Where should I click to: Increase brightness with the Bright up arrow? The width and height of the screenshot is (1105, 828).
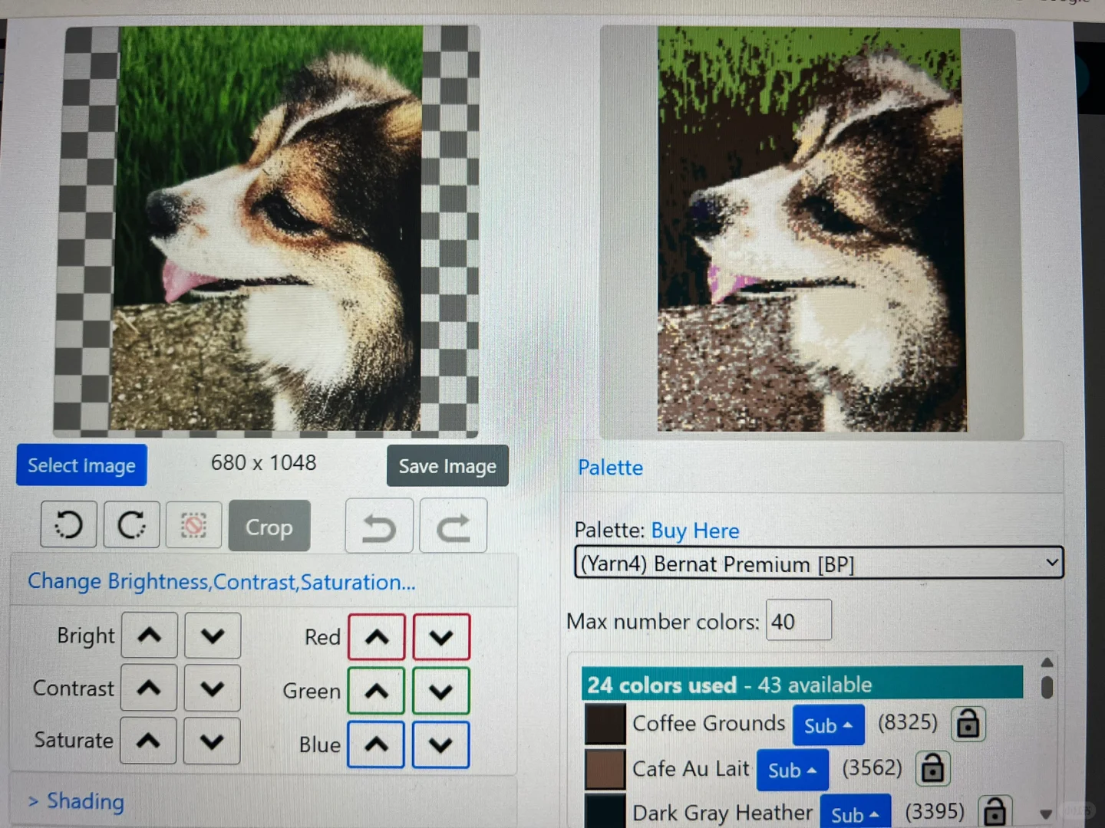tap(149, 635)
